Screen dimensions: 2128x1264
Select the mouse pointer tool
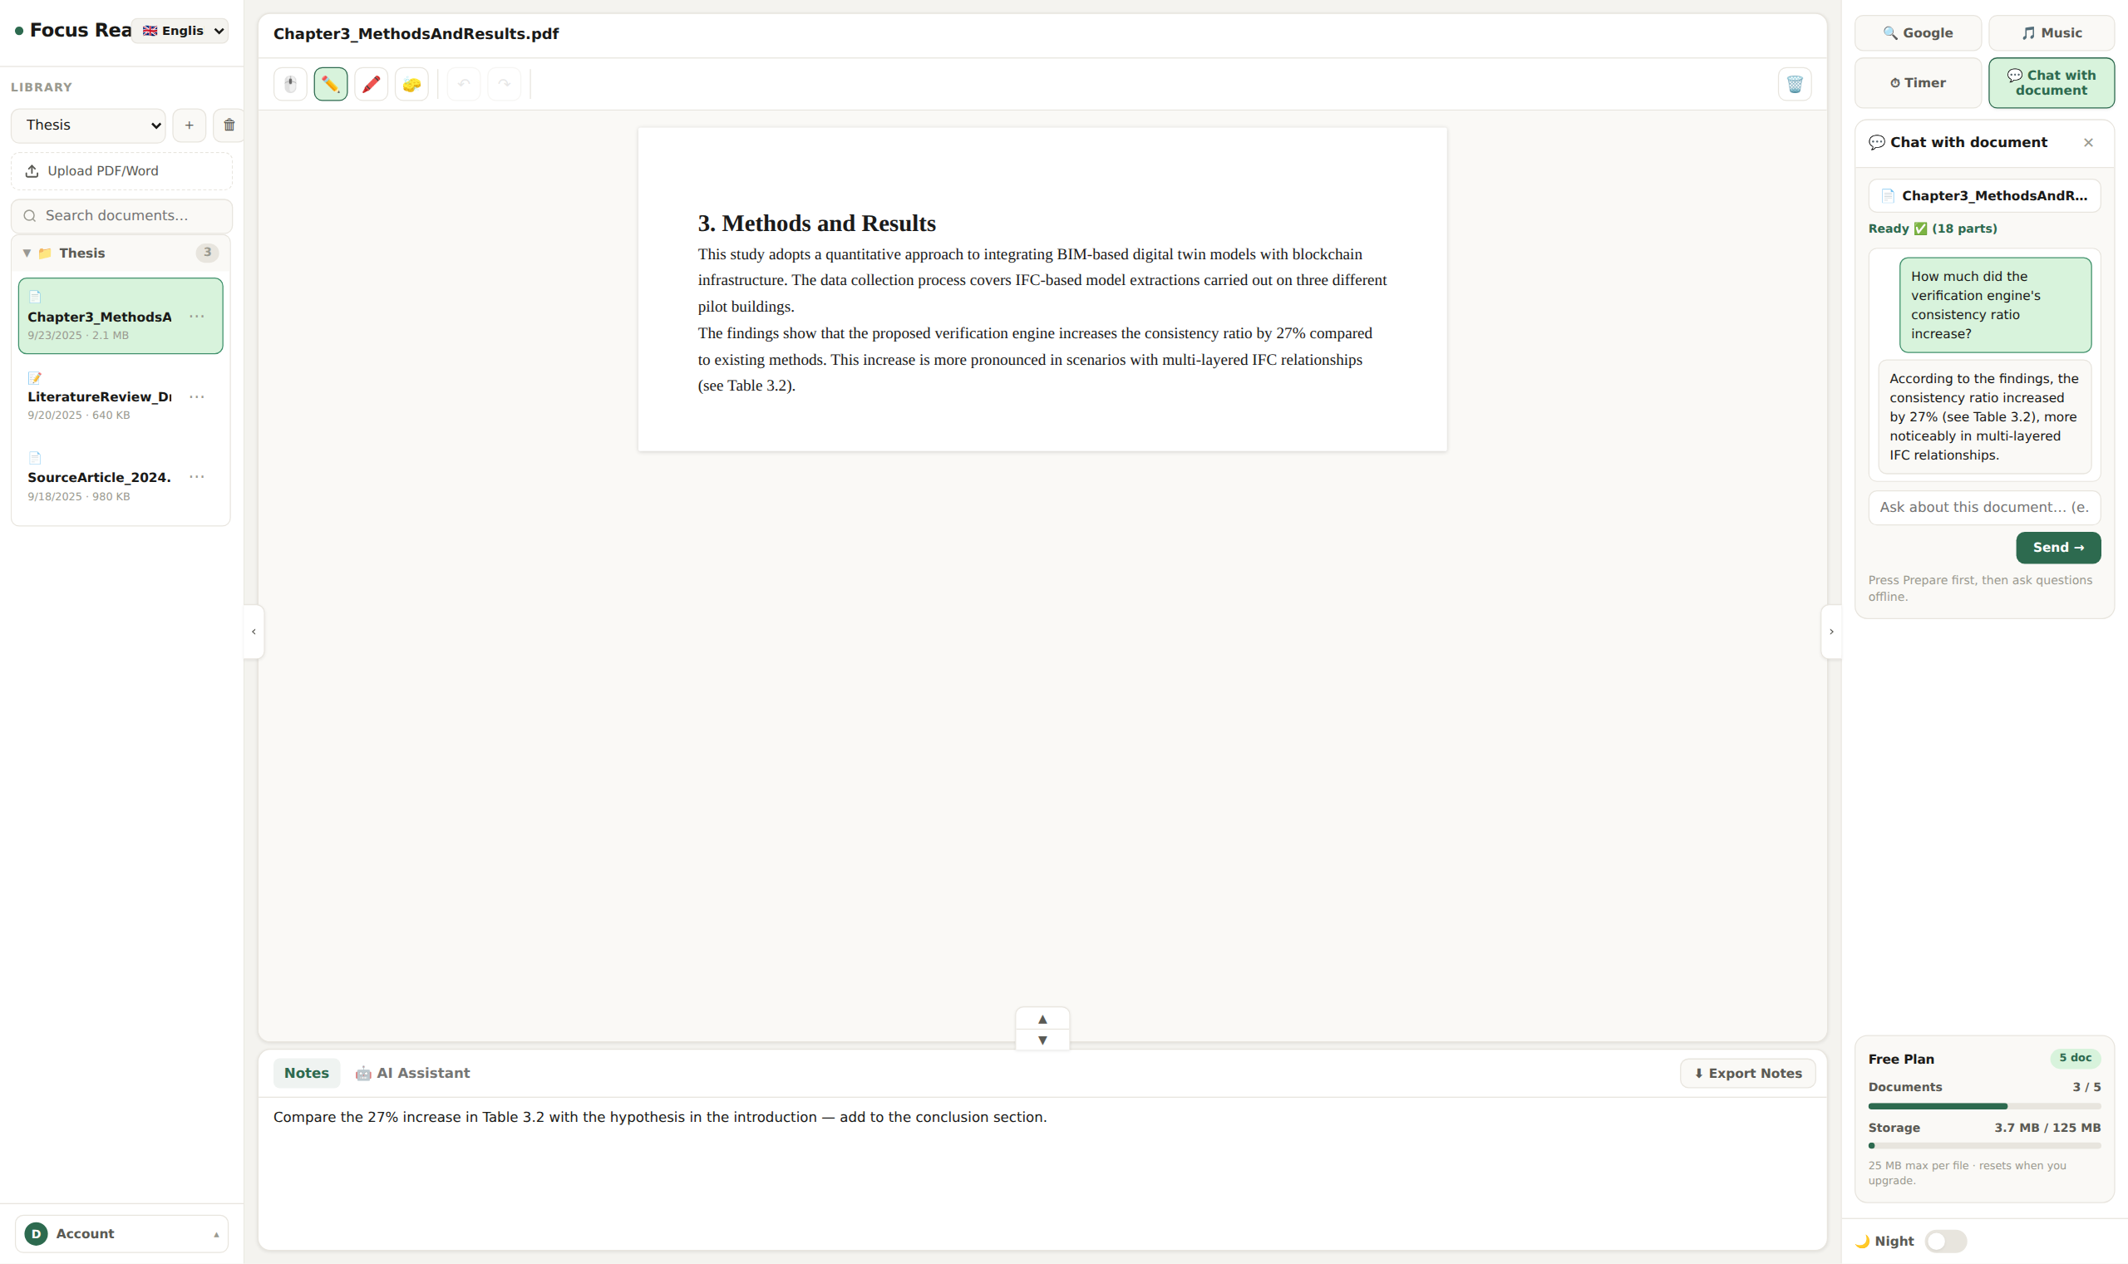pyautogui.click(x=290, y=84)
